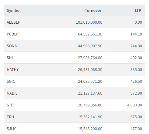Click turnover value 20,799,356.80

[90, 105]
